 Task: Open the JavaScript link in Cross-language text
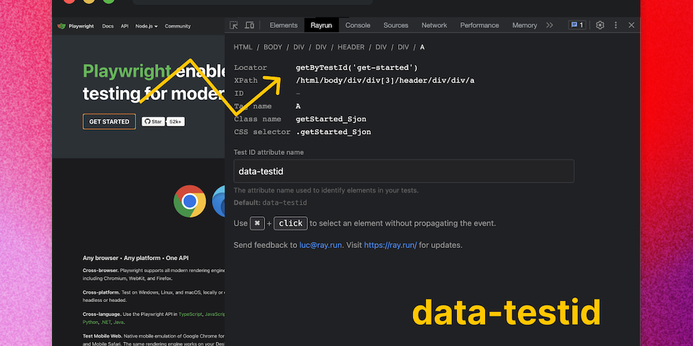pos(215,314)
